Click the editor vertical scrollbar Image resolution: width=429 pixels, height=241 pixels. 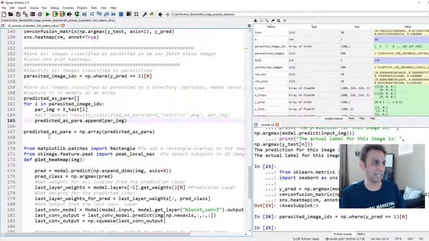pyautogui.click(x=250, y=183)
